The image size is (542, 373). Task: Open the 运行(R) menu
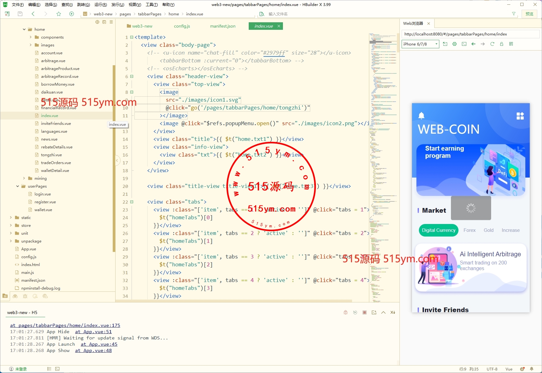click(x=100, y=5)
